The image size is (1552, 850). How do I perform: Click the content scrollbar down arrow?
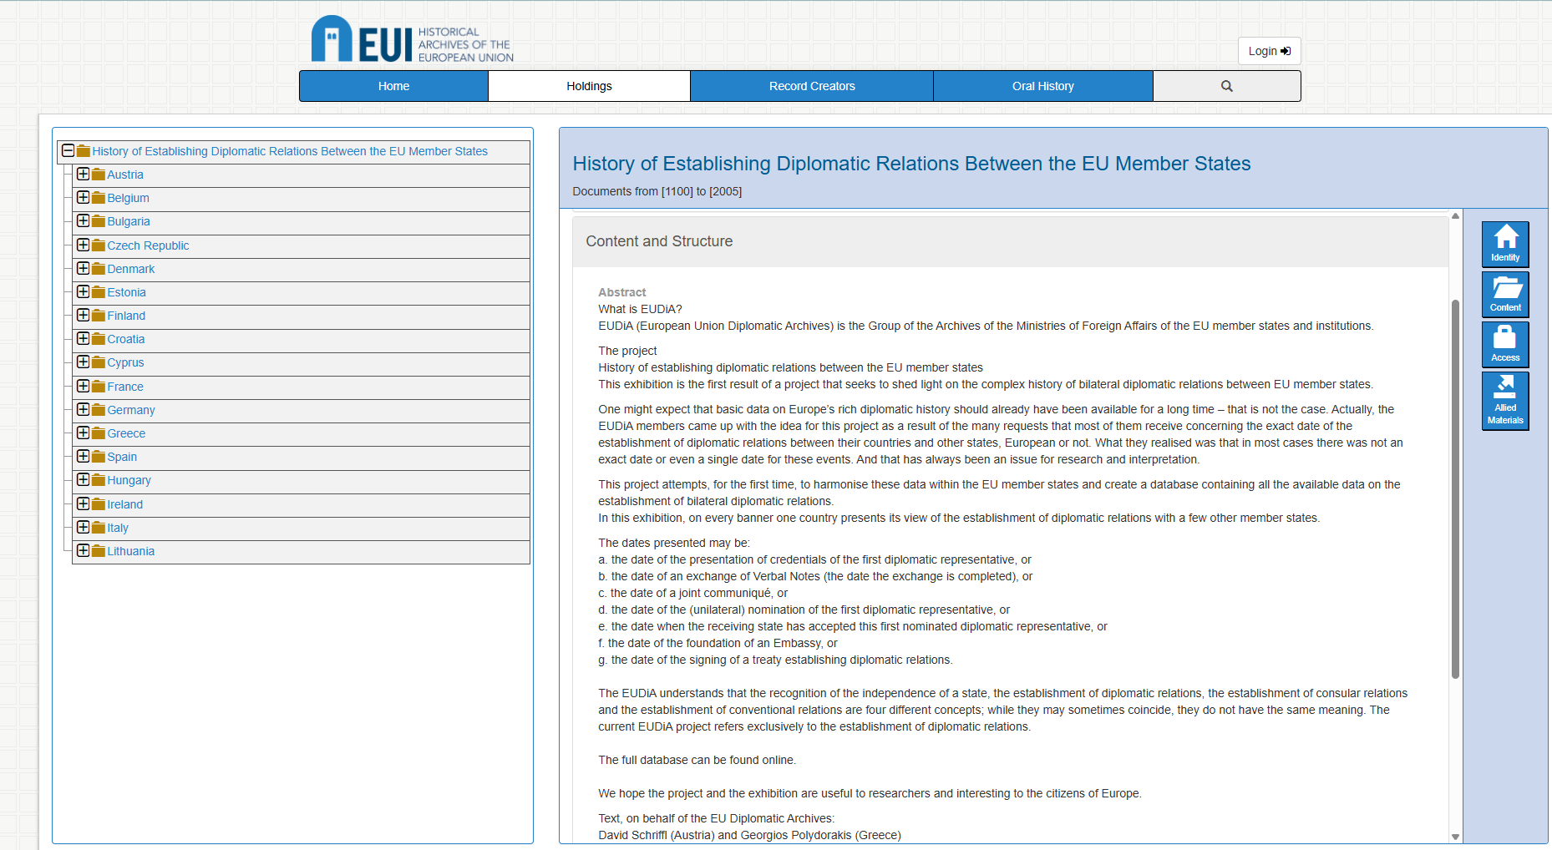1455,837
